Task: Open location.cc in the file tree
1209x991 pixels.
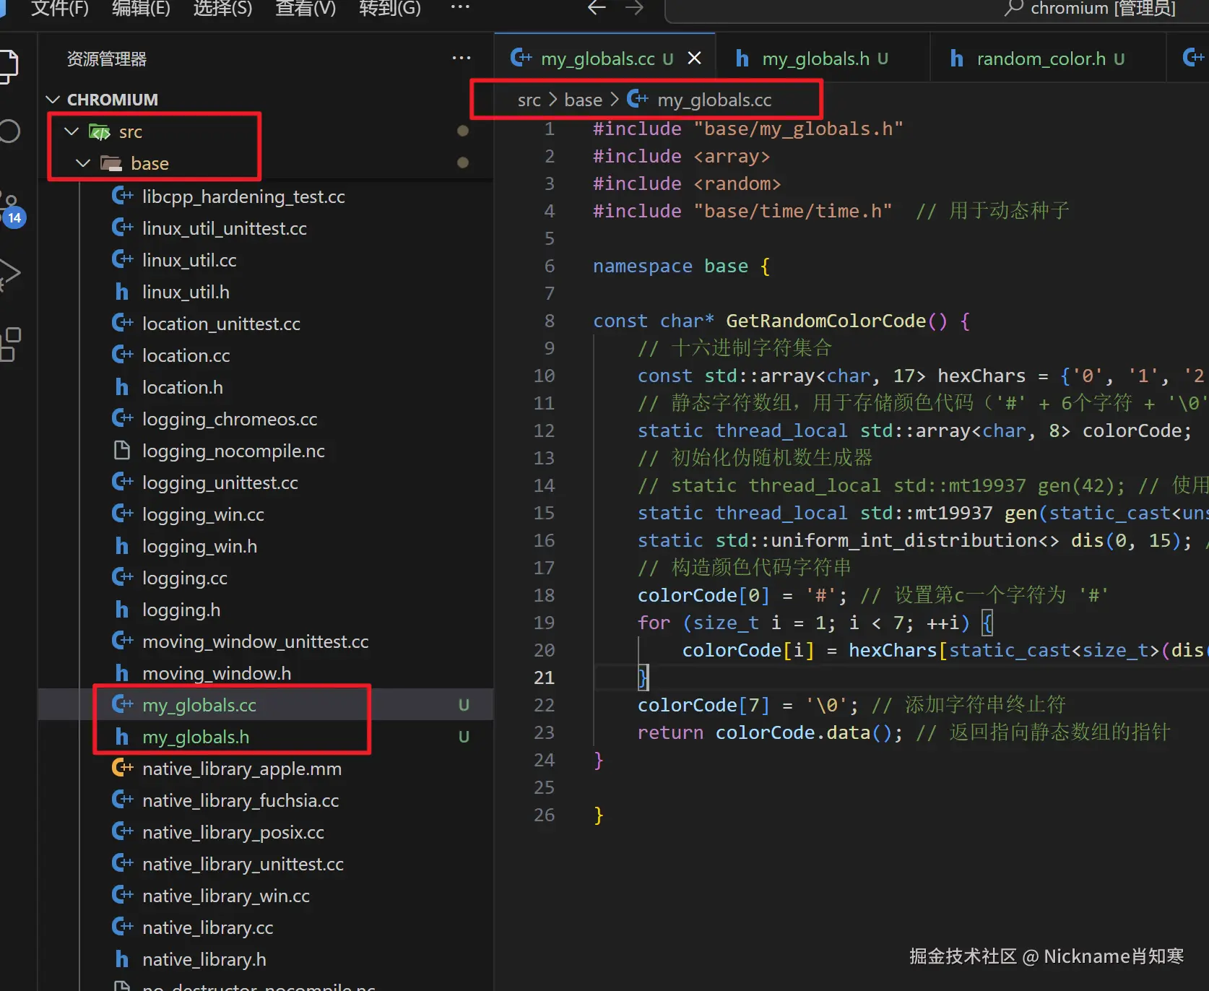Action: [186, 355]
